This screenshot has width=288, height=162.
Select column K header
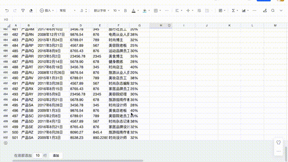coord(229,26)
